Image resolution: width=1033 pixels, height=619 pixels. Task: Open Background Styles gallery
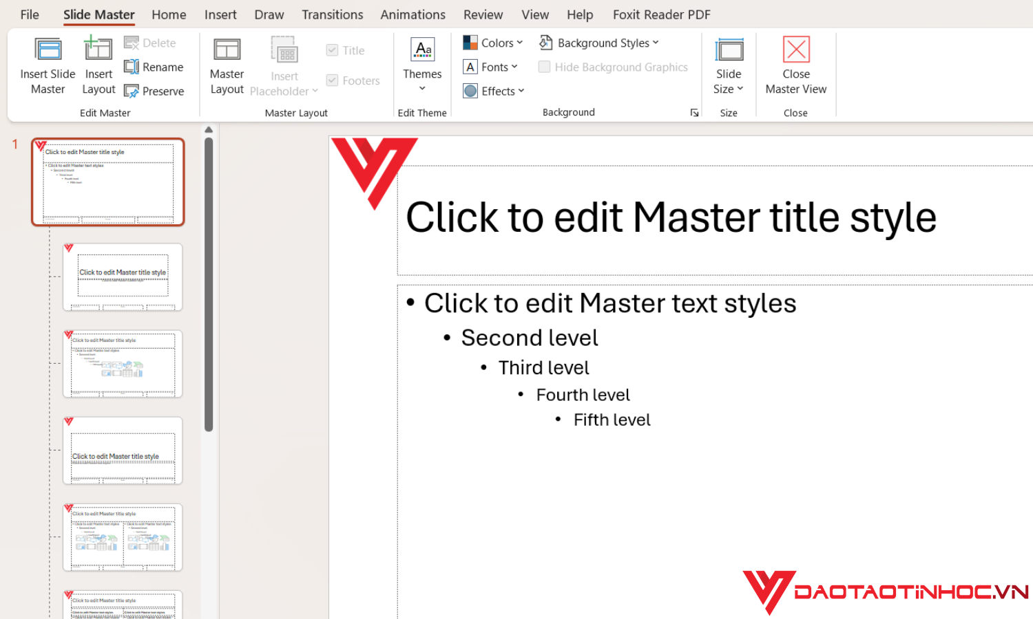(598, 42)
